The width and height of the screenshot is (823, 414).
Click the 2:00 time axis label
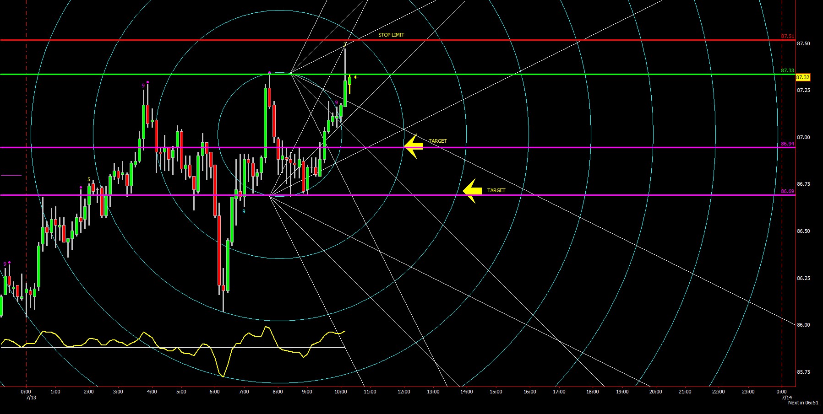click(x=89, y=392)
